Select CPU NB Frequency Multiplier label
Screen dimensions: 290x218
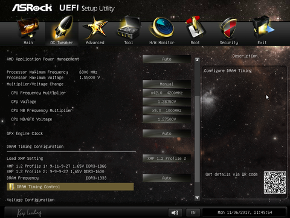[x=42, y=111]
